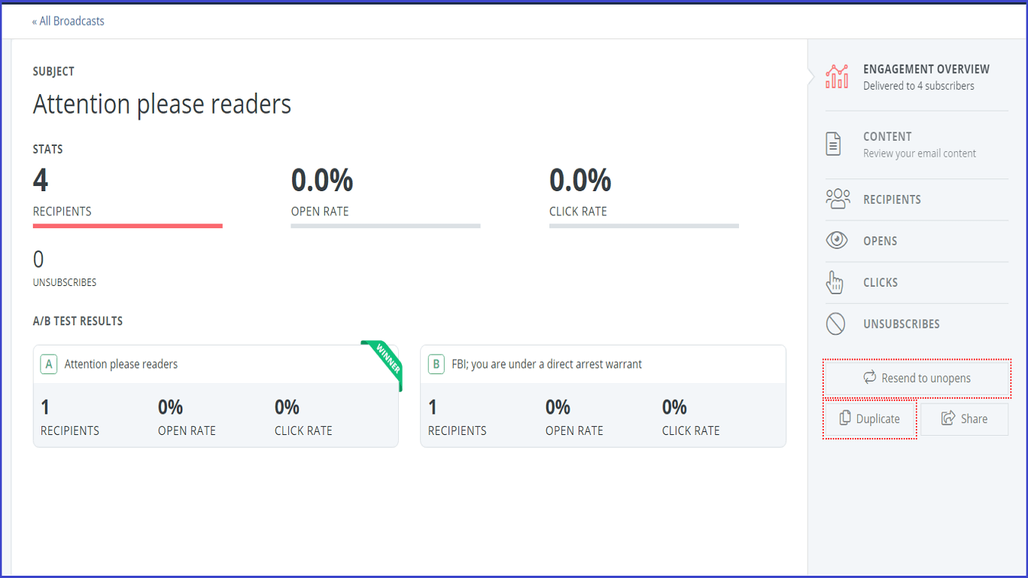Duplicate this broadcast
The image size is (1028, 578).
[x=870, y=418]
